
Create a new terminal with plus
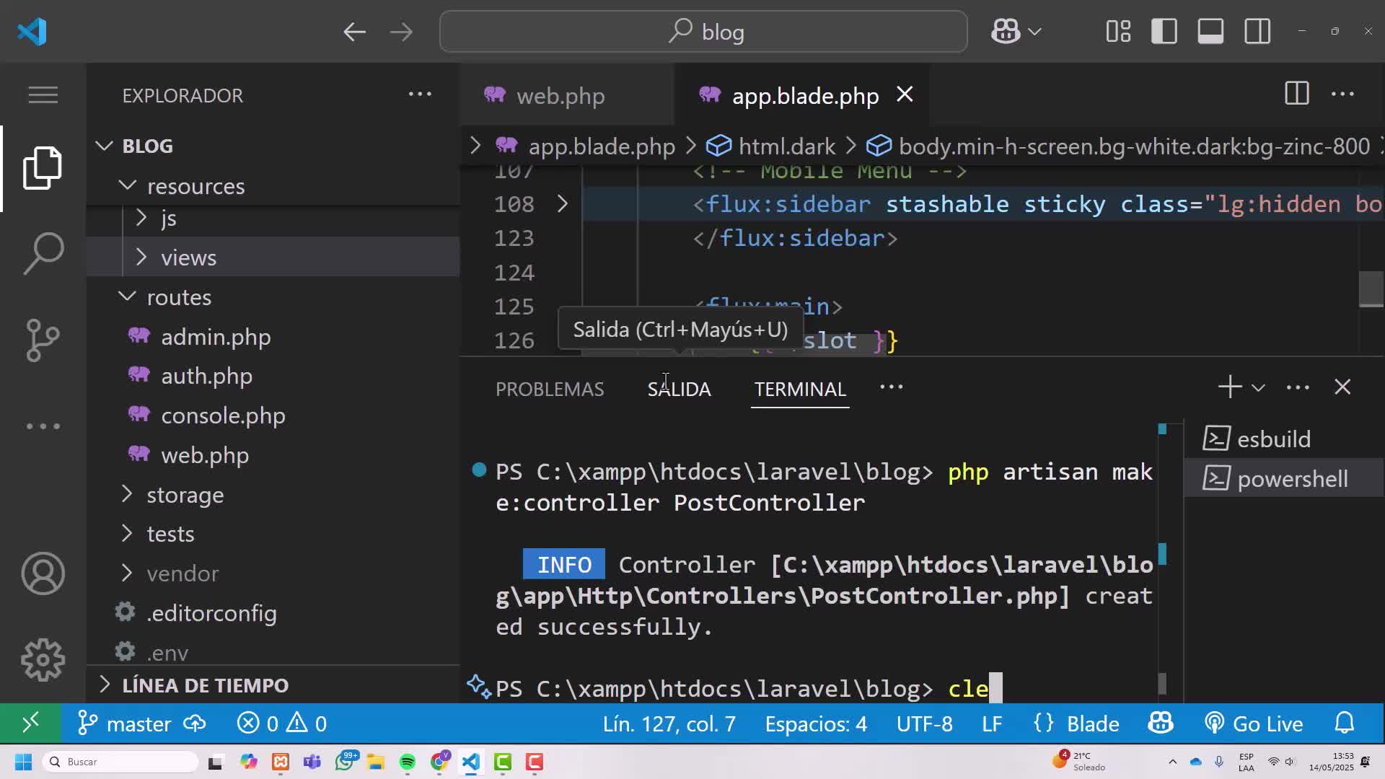click(x=1230, y=387)
